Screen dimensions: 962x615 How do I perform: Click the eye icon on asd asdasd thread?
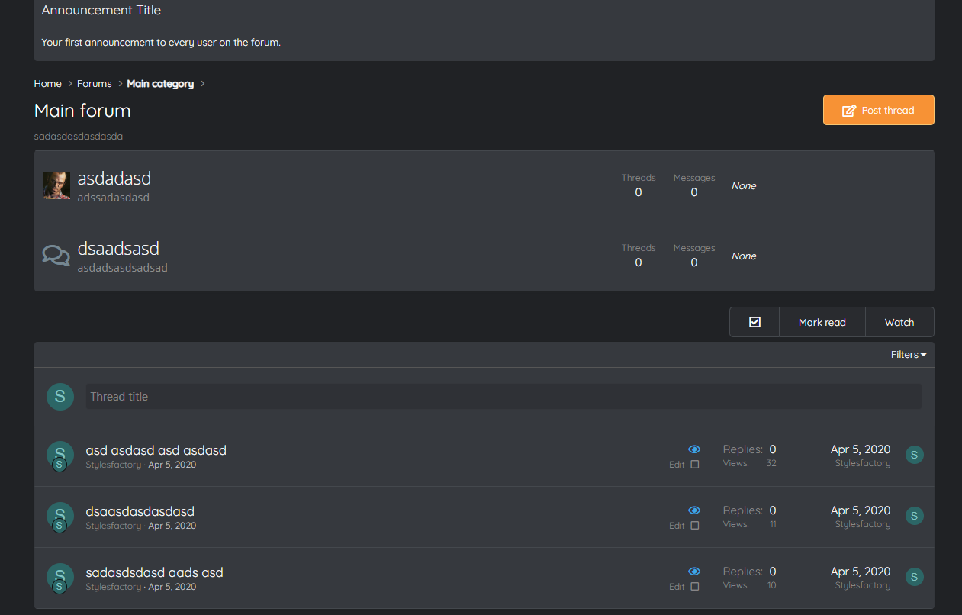[x=694, y=449]
